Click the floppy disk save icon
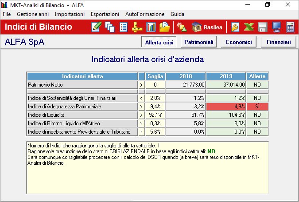This screenshot has height=202, width=299. [x=263, y=27]
